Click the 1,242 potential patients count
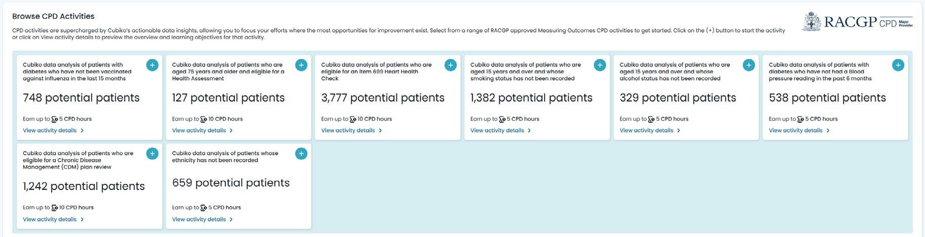 (84, 186)
